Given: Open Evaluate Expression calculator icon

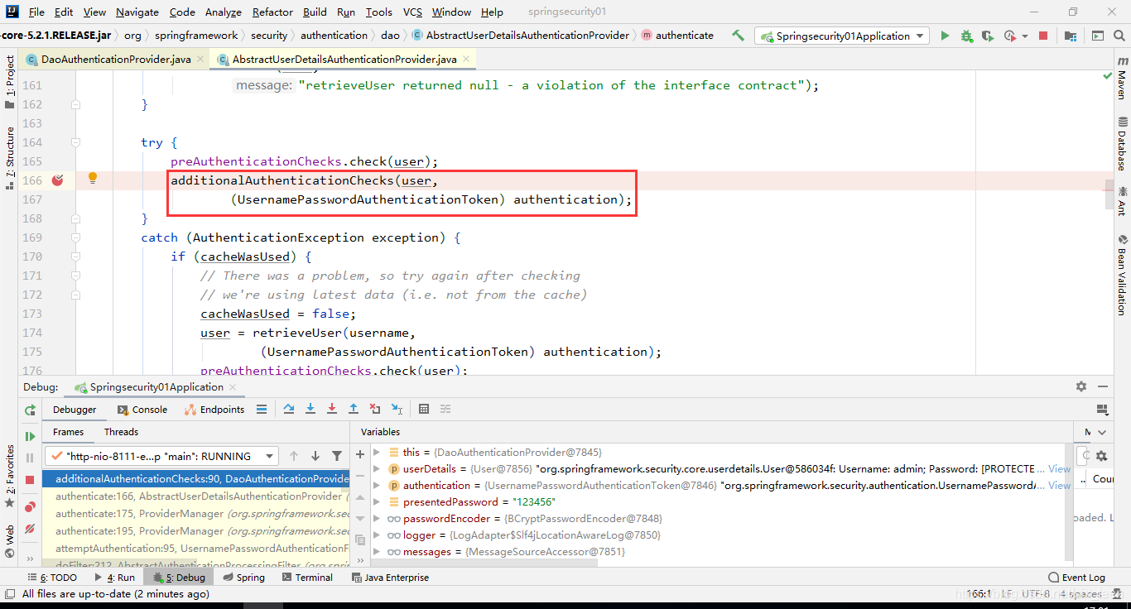Looking at the screenshot, I should (x=424, y=409).
